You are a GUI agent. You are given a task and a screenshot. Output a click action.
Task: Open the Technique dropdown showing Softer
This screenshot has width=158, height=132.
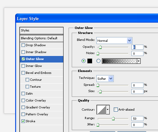(105, 79)
